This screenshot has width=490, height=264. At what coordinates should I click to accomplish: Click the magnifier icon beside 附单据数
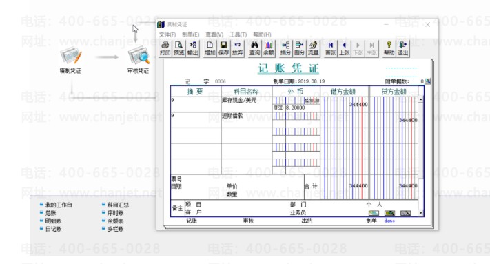coord(428,81)
